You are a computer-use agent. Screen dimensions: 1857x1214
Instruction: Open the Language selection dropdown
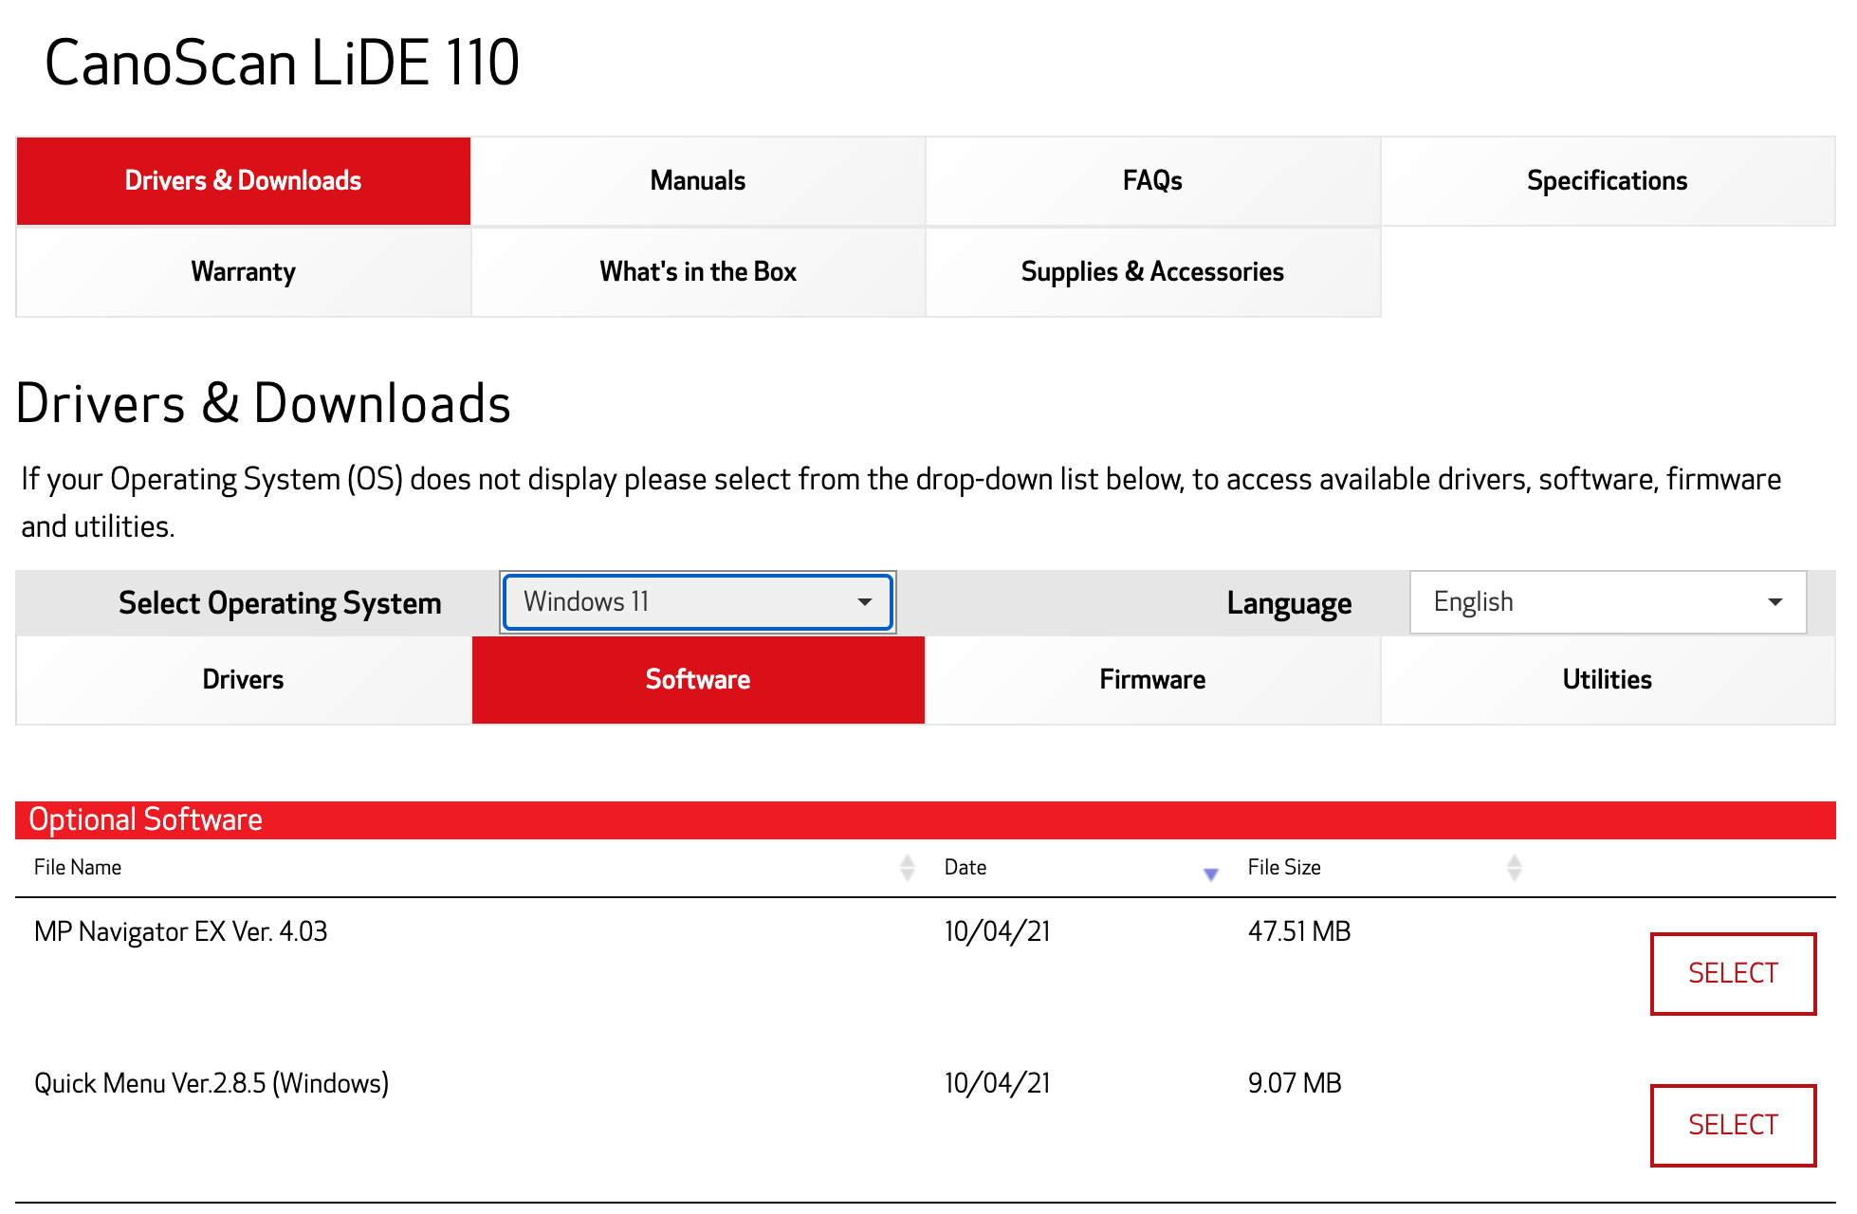[1607, 601]
